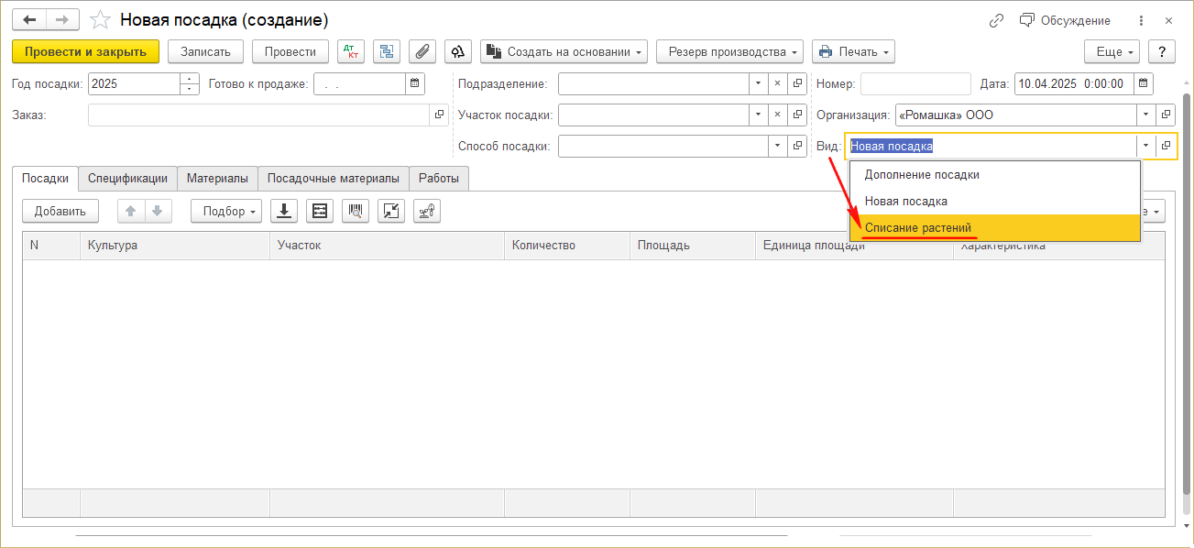The image size is (1194, 548).
Task: Choose Дополнение посадки from the list
Action: pos(995,174)
